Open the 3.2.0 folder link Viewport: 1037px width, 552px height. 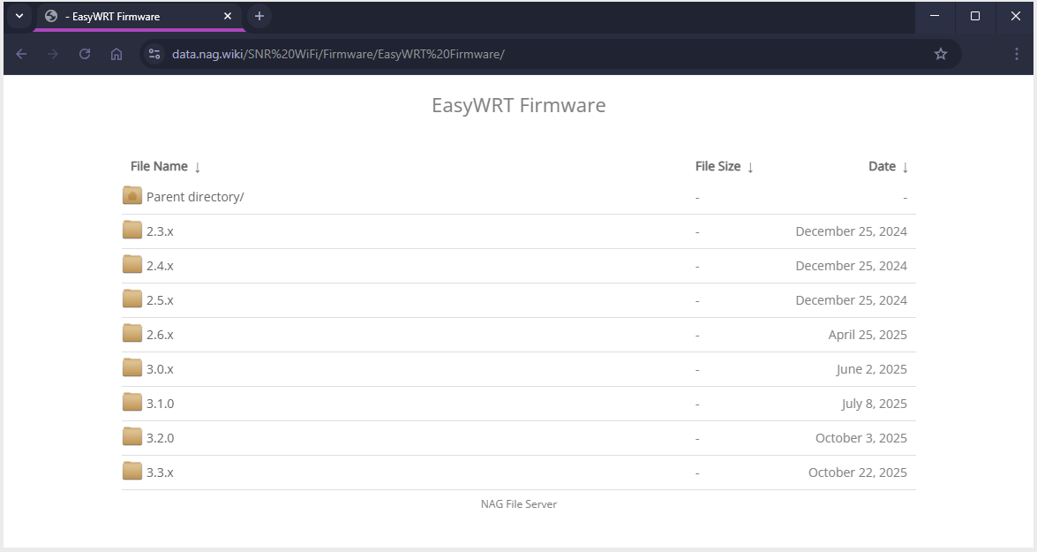point(160,438)
